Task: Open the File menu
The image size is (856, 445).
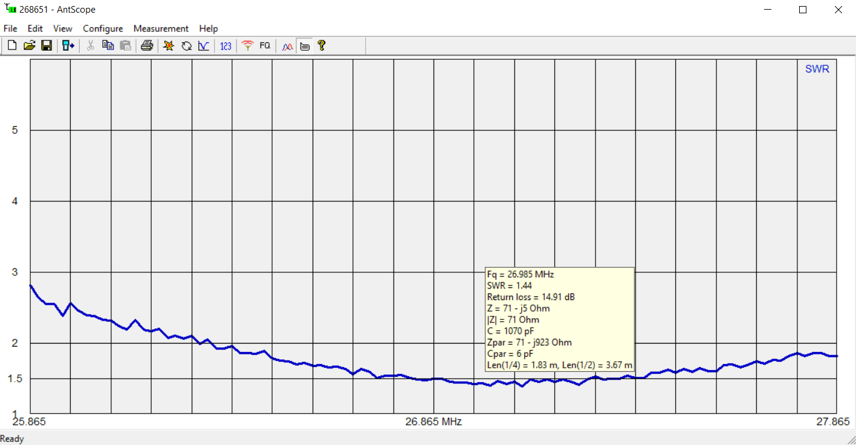Action: pyautogui.click(x=10, y=28)
